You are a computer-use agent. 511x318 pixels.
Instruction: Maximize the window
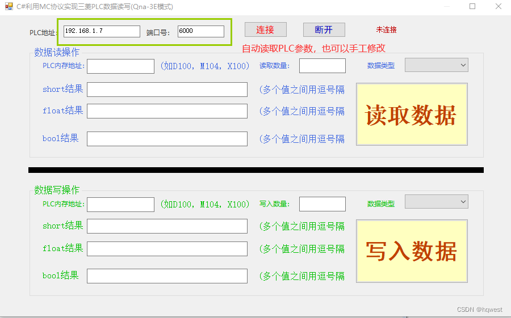472,6
